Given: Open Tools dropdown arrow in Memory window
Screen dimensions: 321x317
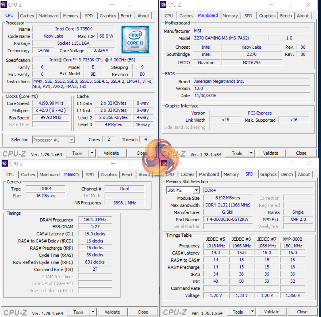Looking at the screenshot, I should [93, 312].
